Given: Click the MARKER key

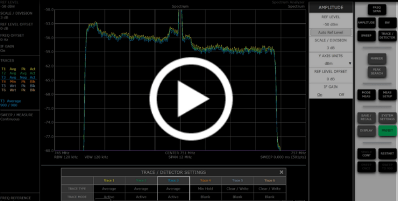Looking at the screenshot, I should (x=377, y=59).
